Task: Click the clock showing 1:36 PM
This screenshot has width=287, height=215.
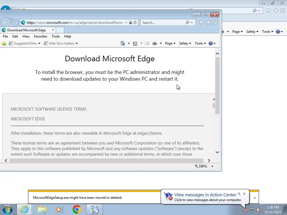Action: 273,207
